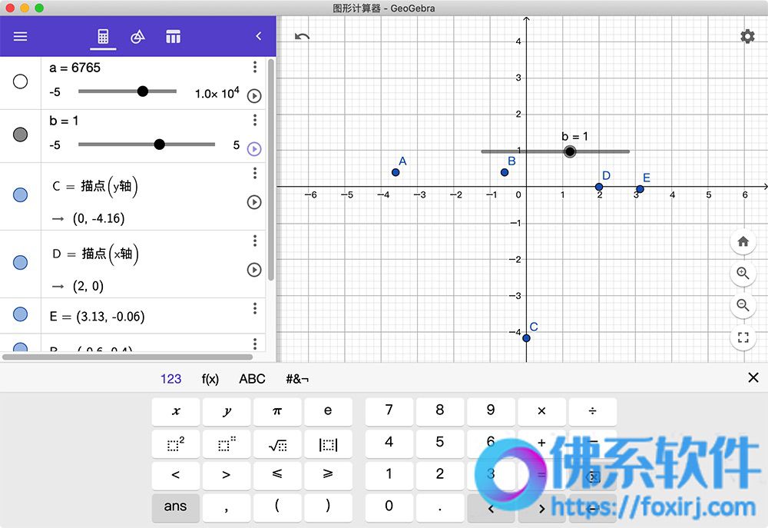Insert a closing parenthesis
Image resolution: width=768 pixels, height=528 pixels.
click(x=328, y=507)
